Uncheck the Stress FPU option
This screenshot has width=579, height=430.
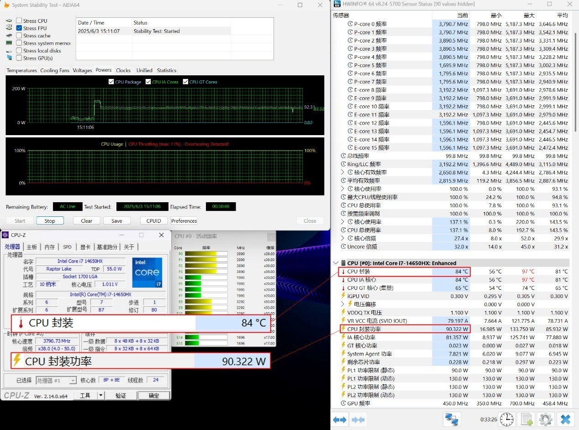tap(19, 28)
